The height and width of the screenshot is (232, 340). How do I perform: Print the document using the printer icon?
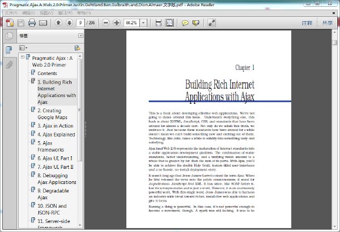point(32,23)
